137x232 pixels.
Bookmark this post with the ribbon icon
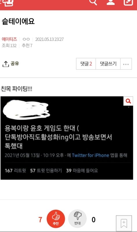[x=124, y=223]
